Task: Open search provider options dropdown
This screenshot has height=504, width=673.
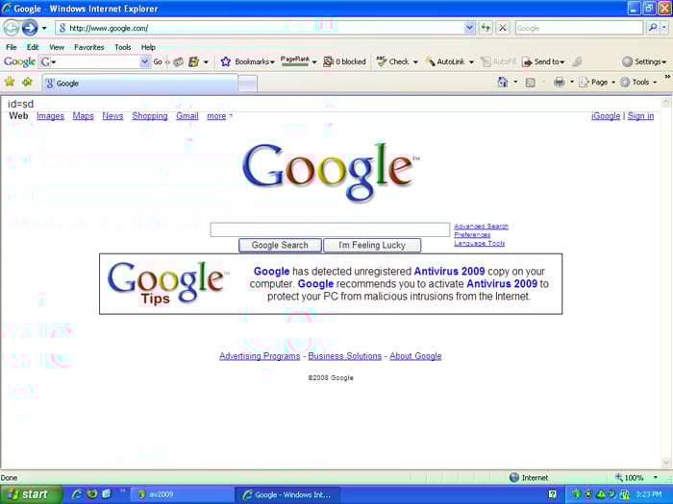Action: coord(664,28)
